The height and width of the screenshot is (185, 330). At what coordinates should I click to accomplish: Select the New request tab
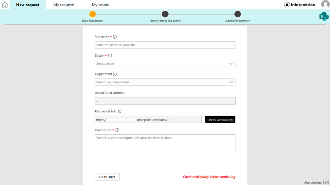pyautogui.click(x=28, y=5)
